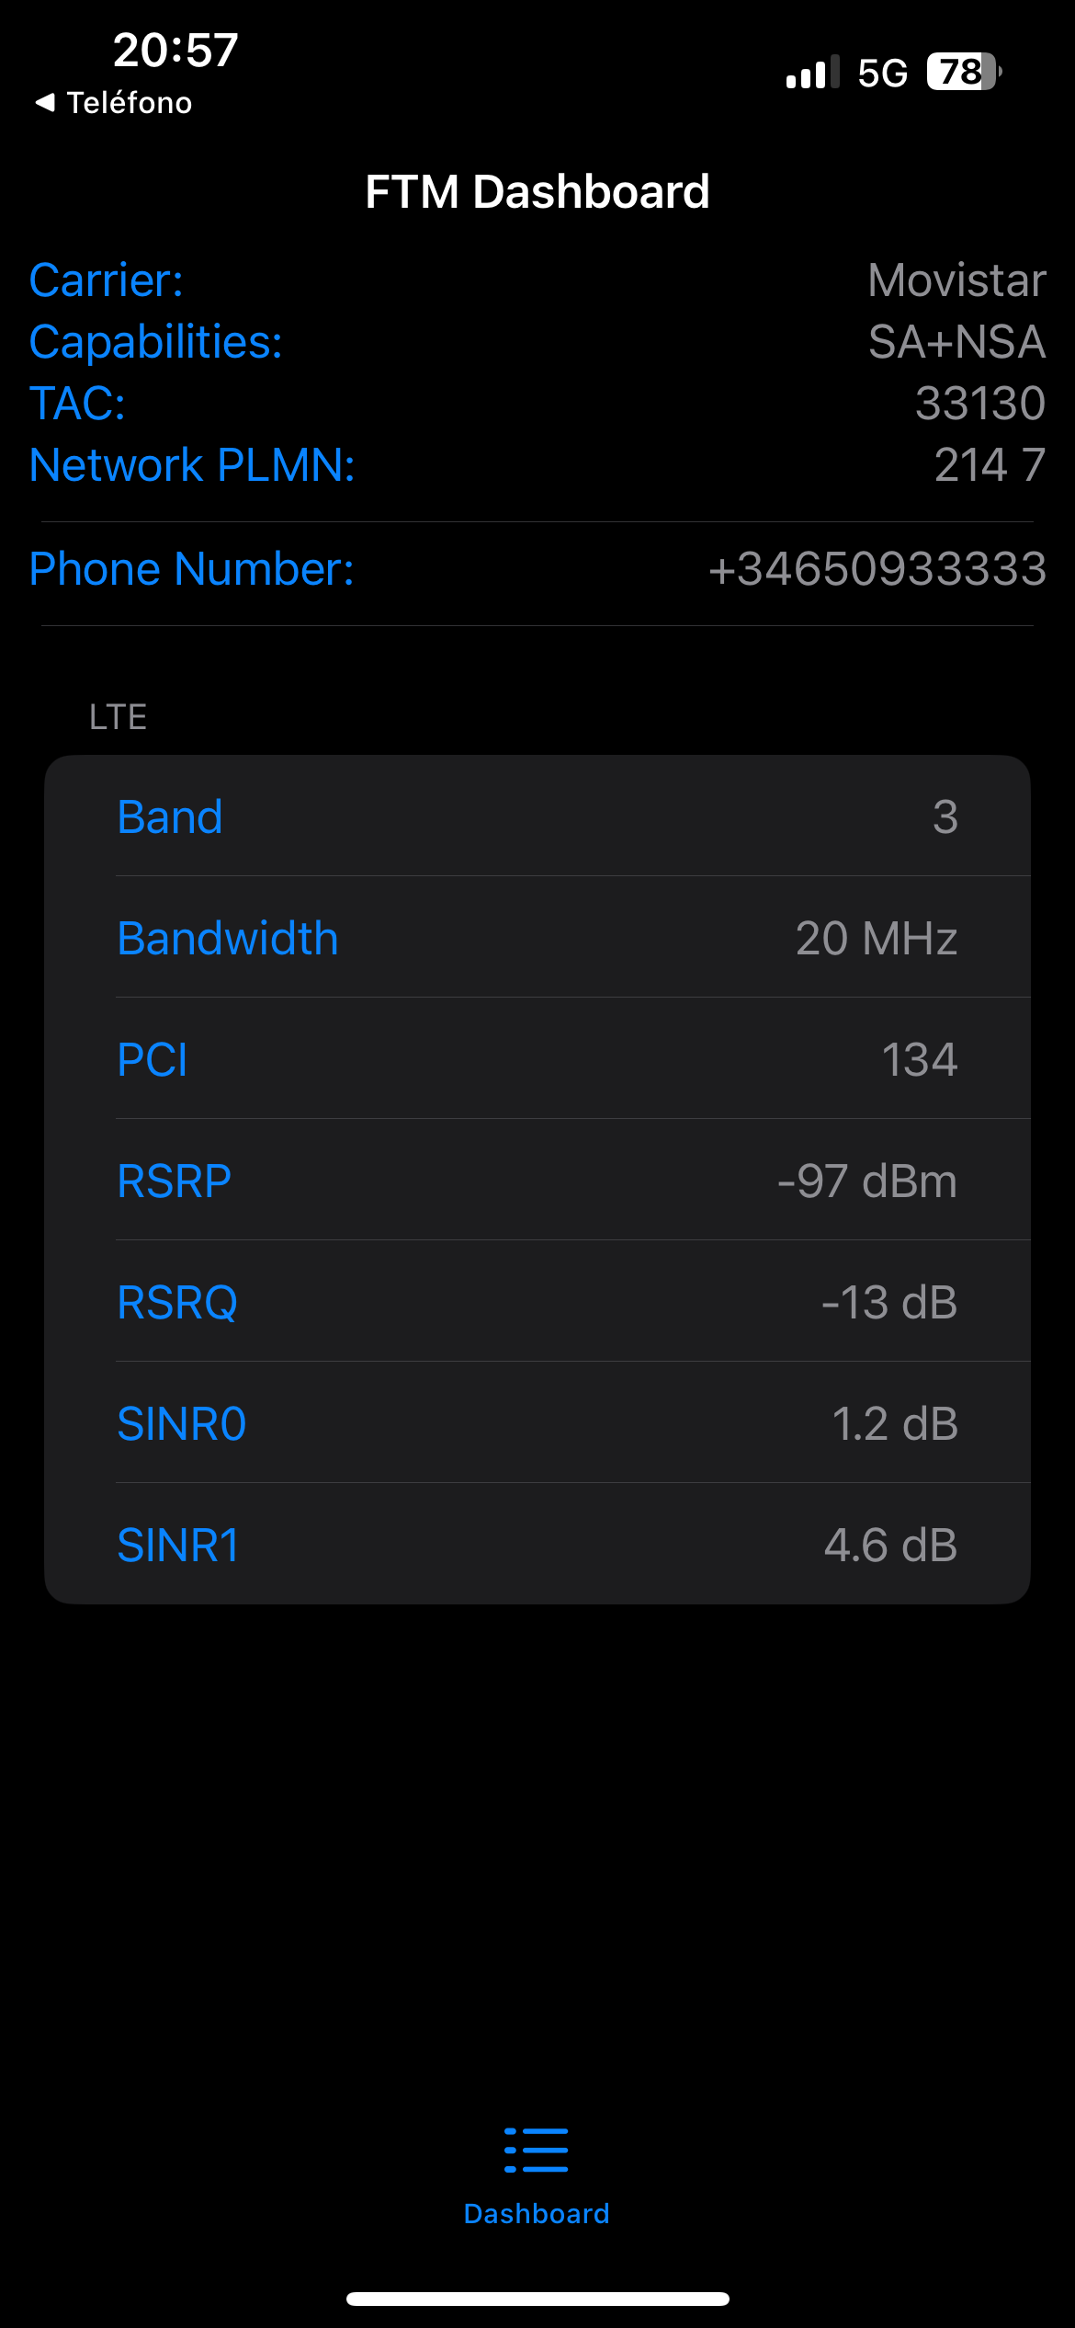The image size is (1075, 2328).
Task: Select the SINR1 row
Action: [537, 1545]
